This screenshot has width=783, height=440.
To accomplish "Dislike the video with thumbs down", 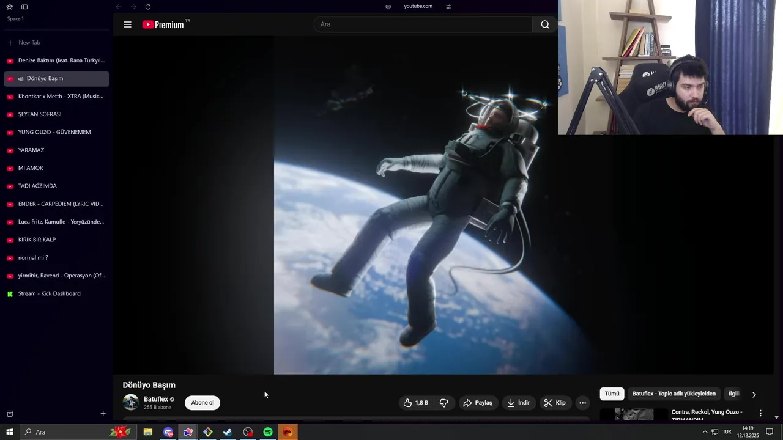I will 444,403.
